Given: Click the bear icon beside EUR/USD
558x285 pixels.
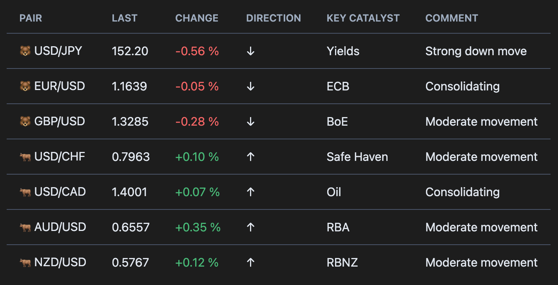Looking at the screenshot, I should pyautogui.click(x=25, y=87).
